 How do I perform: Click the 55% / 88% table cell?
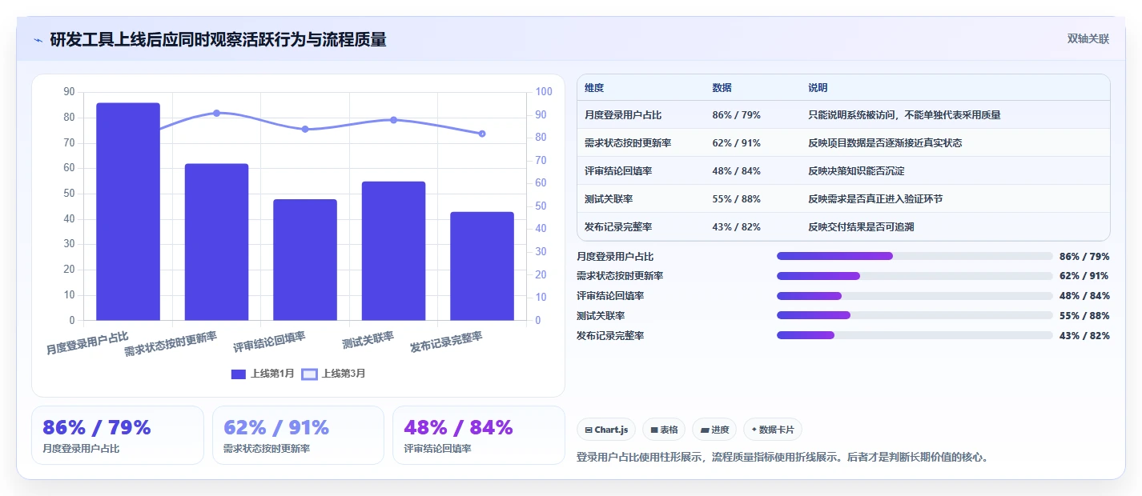(x=736, y=199)
